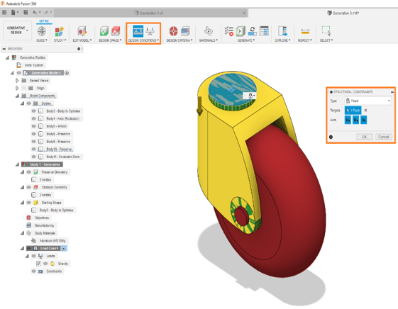Screen dimensions: 398x309
Task: Choose the Obstacle Geometry red icon
Action: [x=116, y=31]
